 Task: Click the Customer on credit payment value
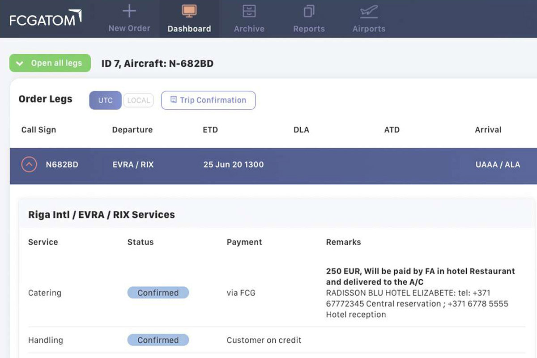264,341
